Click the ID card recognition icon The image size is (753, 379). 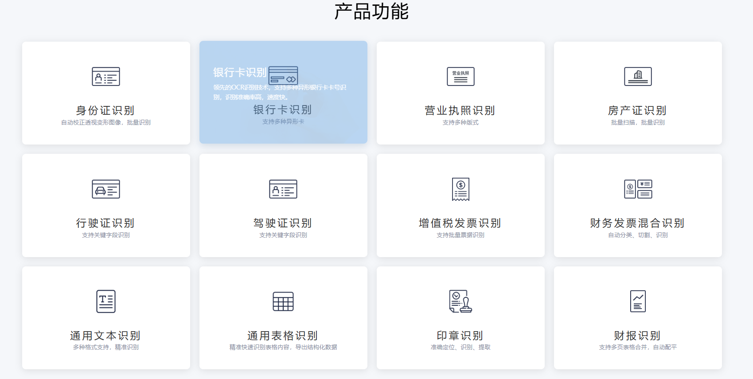(106, 77)
